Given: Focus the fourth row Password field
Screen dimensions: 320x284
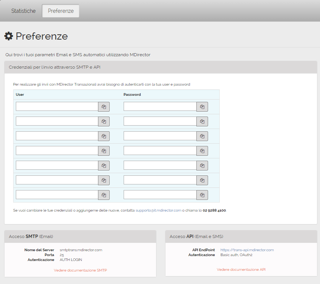Looking at the screenshot, I should tap(160, 151).
